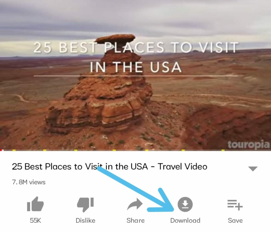Click the 55K likes count
Image resolution: width=271 pixels, height=232 pixels.
click(35, 220)
